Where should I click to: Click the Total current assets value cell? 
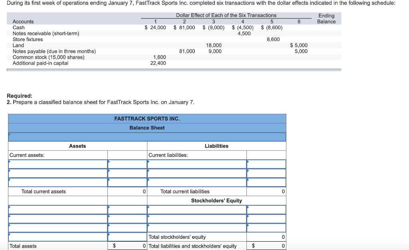click(127, 192)
